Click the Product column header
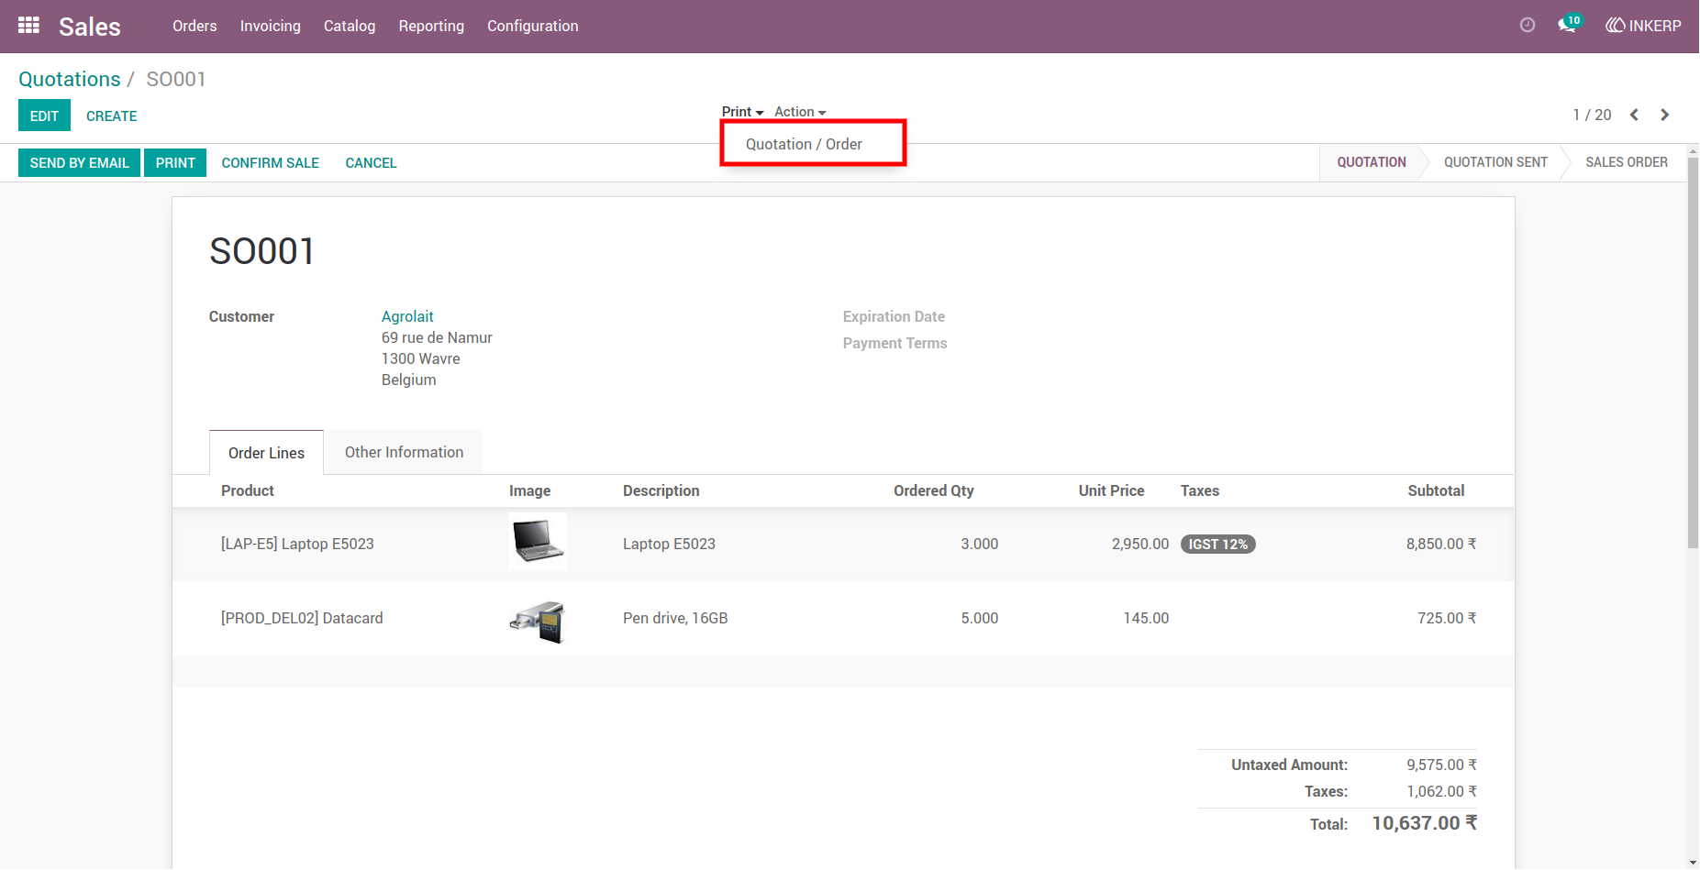The height and width of the screenshot is (870, 1700). 248,490
